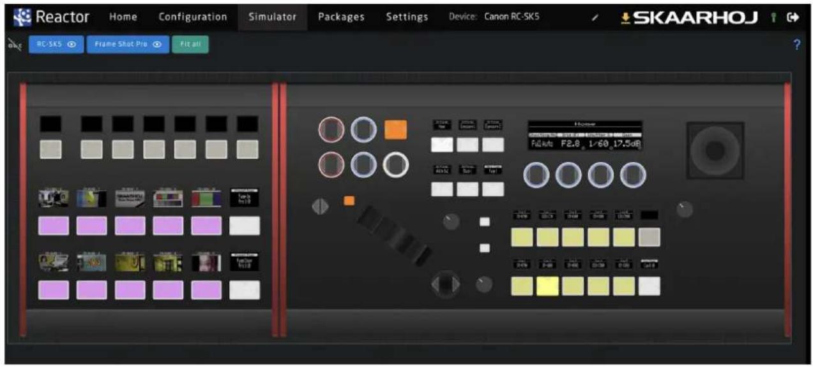Click the large orange square button

pyautogui.click(x=395, y=130)
